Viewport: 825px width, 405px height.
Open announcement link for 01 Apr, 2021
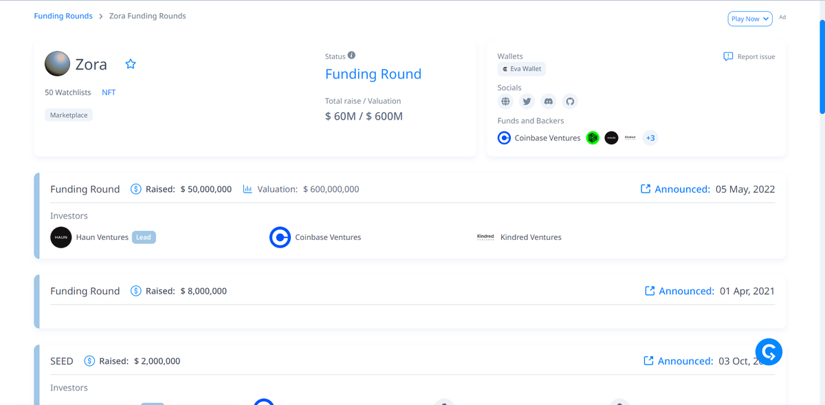[x=679, y=291]
